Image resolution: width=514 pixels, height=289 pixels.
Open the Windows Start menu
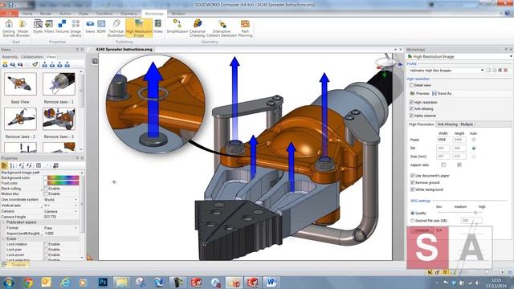point(9,282)
